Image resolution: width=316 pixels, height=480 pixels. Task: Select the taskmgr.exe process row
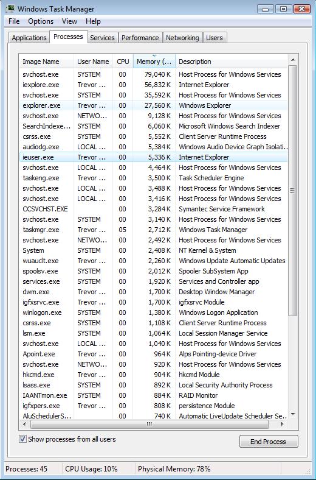153,230
